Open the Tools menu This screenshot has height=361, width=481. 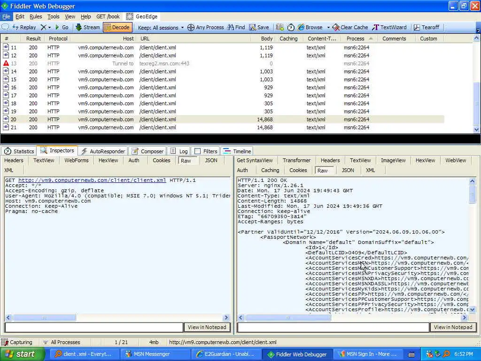coord(53,16)
